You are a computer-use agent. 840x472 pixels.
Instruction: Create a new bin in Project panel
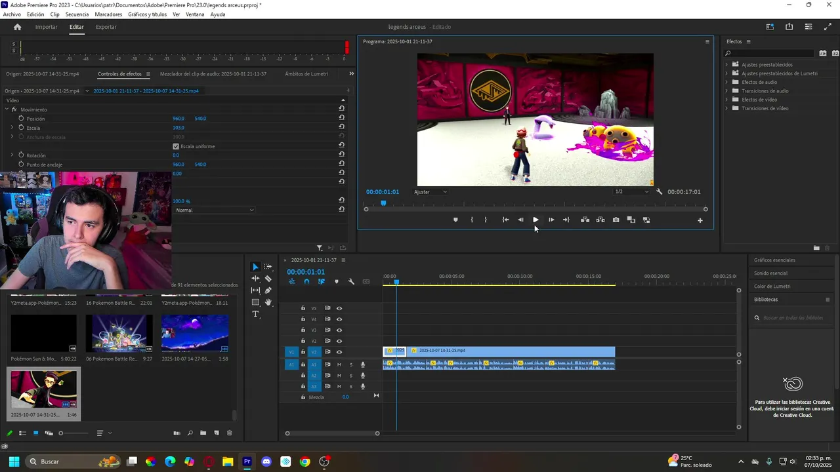[203, 433]
